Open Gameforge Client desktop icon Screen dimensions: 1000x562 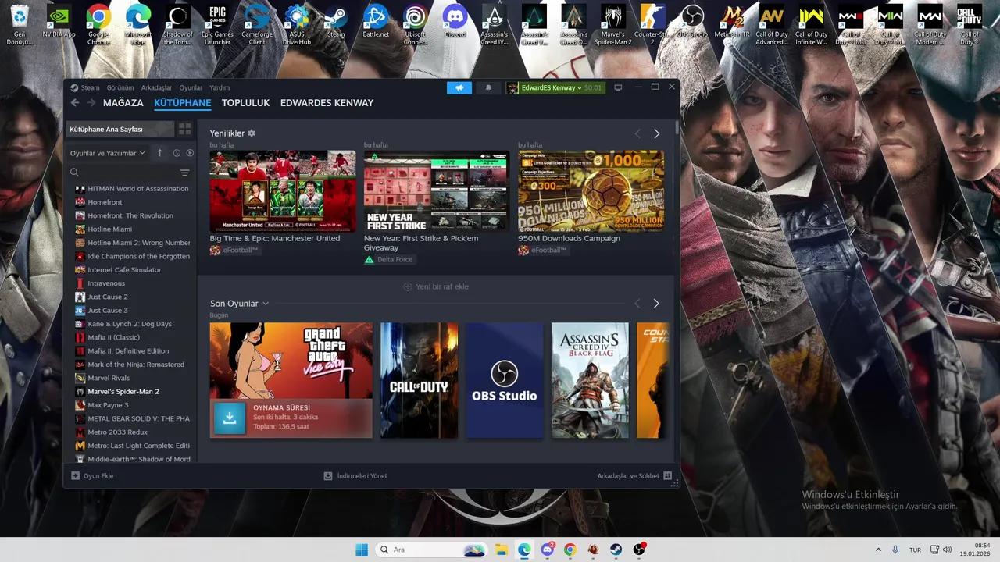click(x=257, y=24)
